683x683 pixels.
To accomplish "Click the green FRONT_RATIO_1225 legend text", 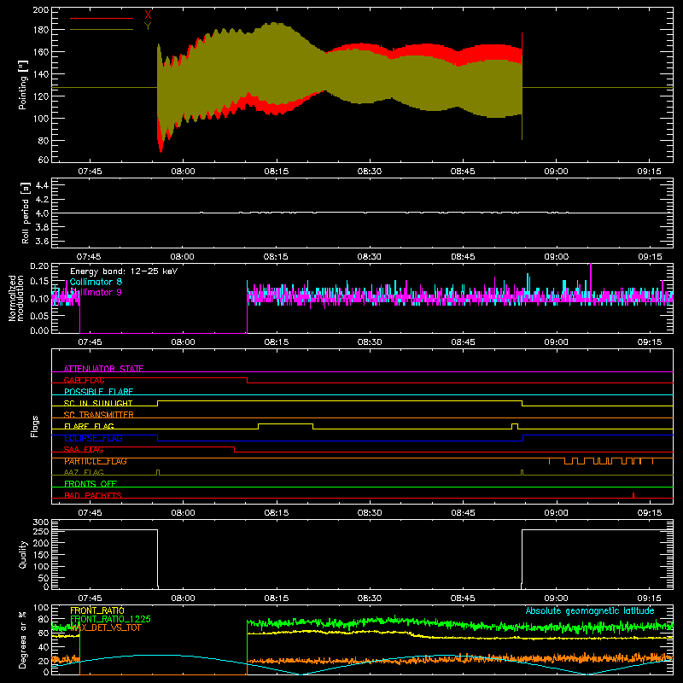I will [110, 619].
